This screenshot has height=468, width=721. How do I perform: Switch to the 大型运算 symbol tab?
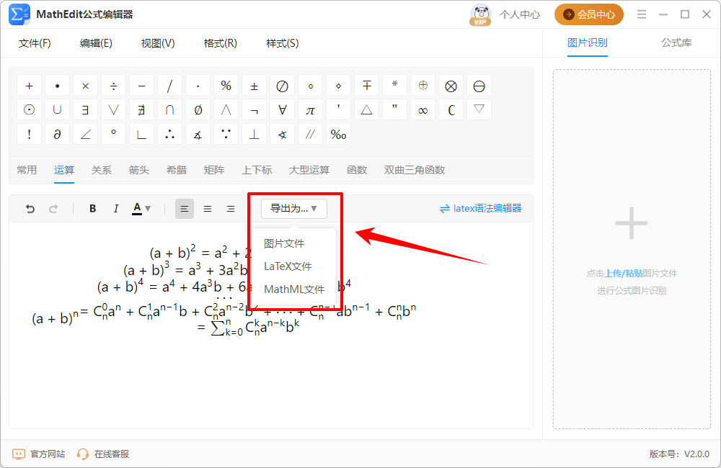pyautogui.click(x=309, y=170)
